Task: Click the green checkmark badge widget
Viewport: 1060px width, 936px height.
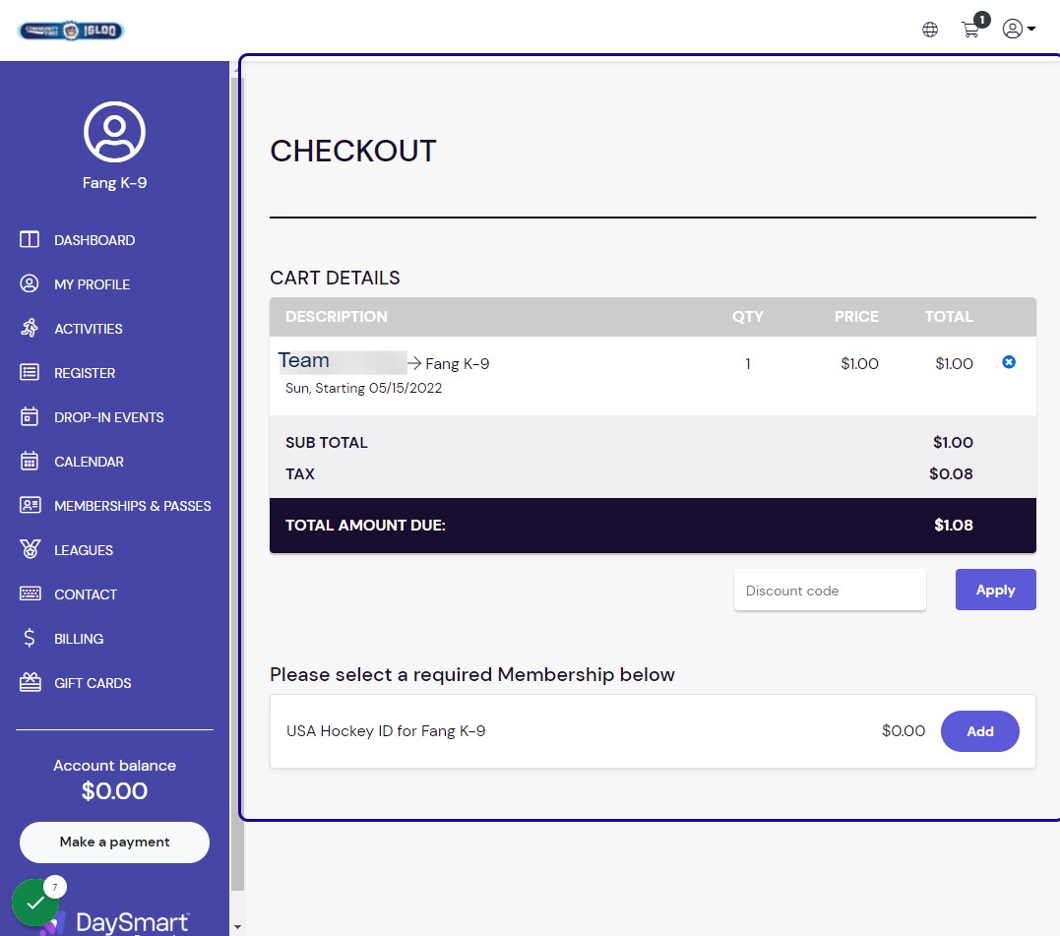Action: (x=35, y=903)
